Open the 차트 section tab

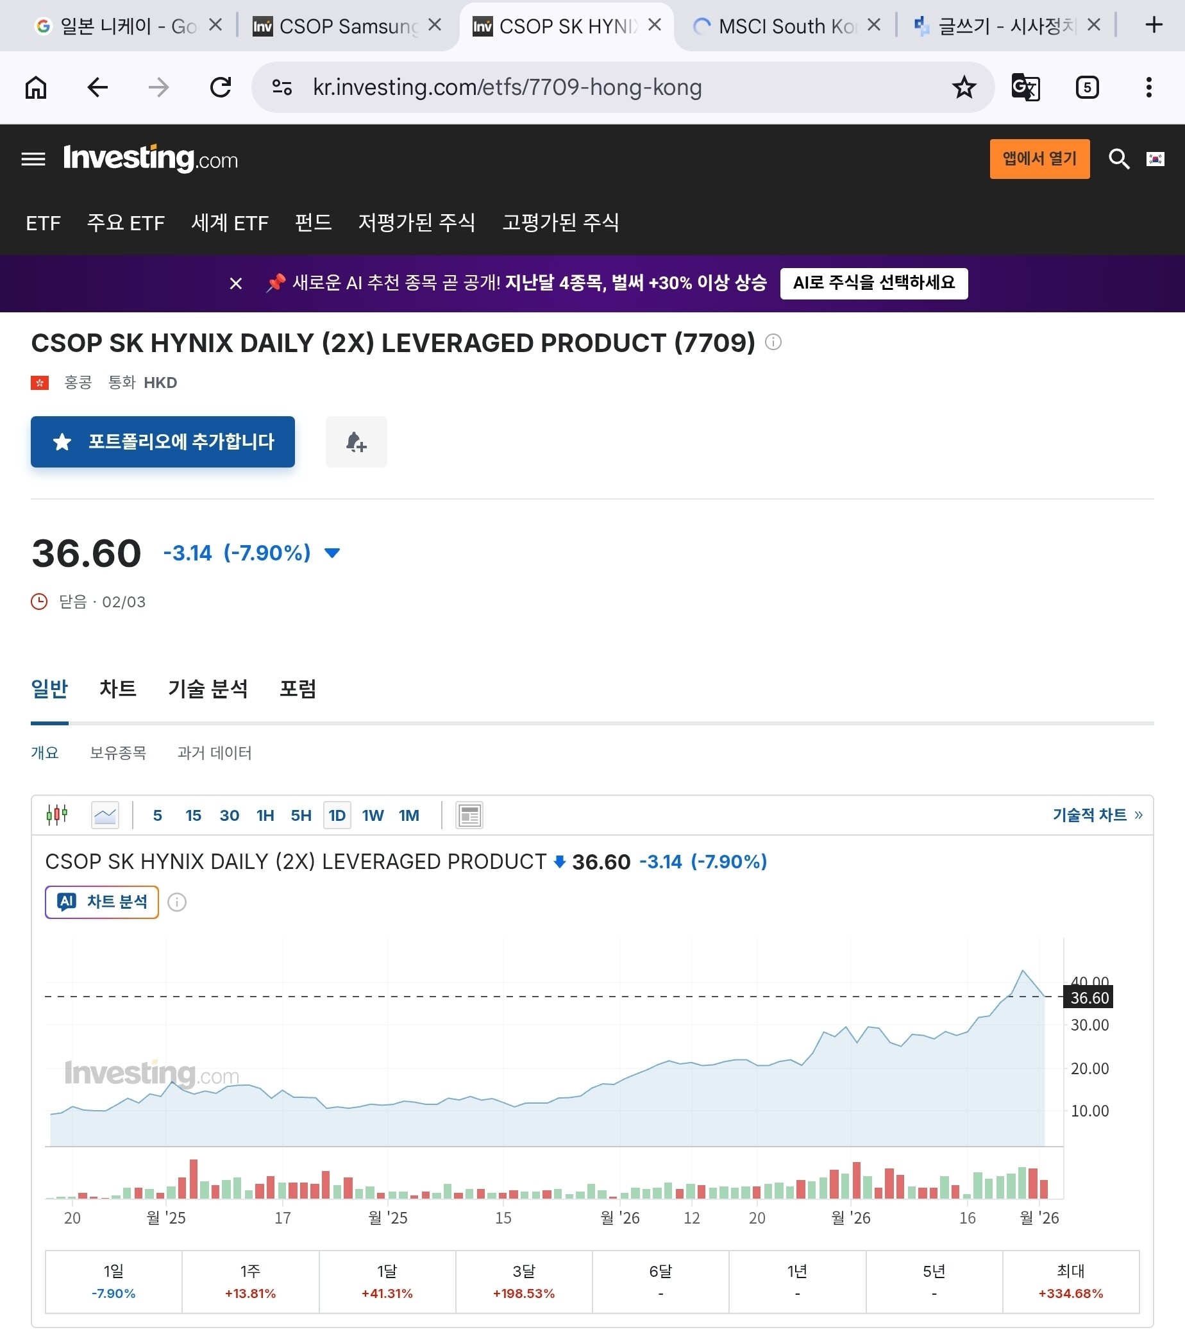(118, 689)
